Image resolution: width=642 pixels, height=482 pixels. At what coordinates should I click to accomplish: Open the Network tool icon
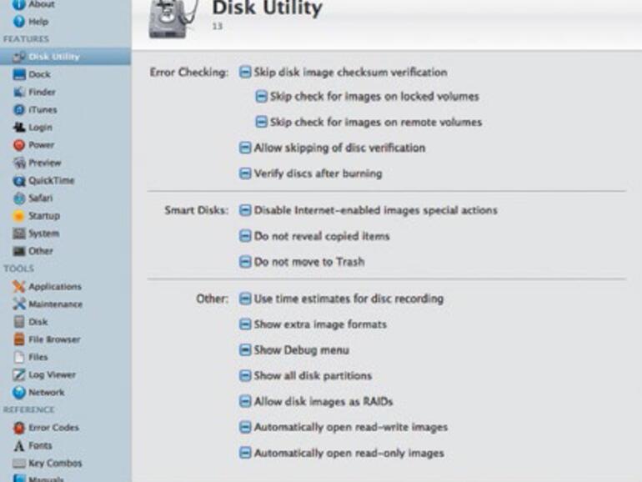click(20, 393)
